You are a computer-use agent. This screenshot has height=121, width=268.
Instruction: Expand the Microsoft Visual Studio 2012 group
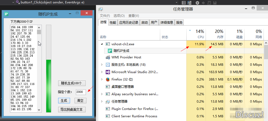pos(102,72)
